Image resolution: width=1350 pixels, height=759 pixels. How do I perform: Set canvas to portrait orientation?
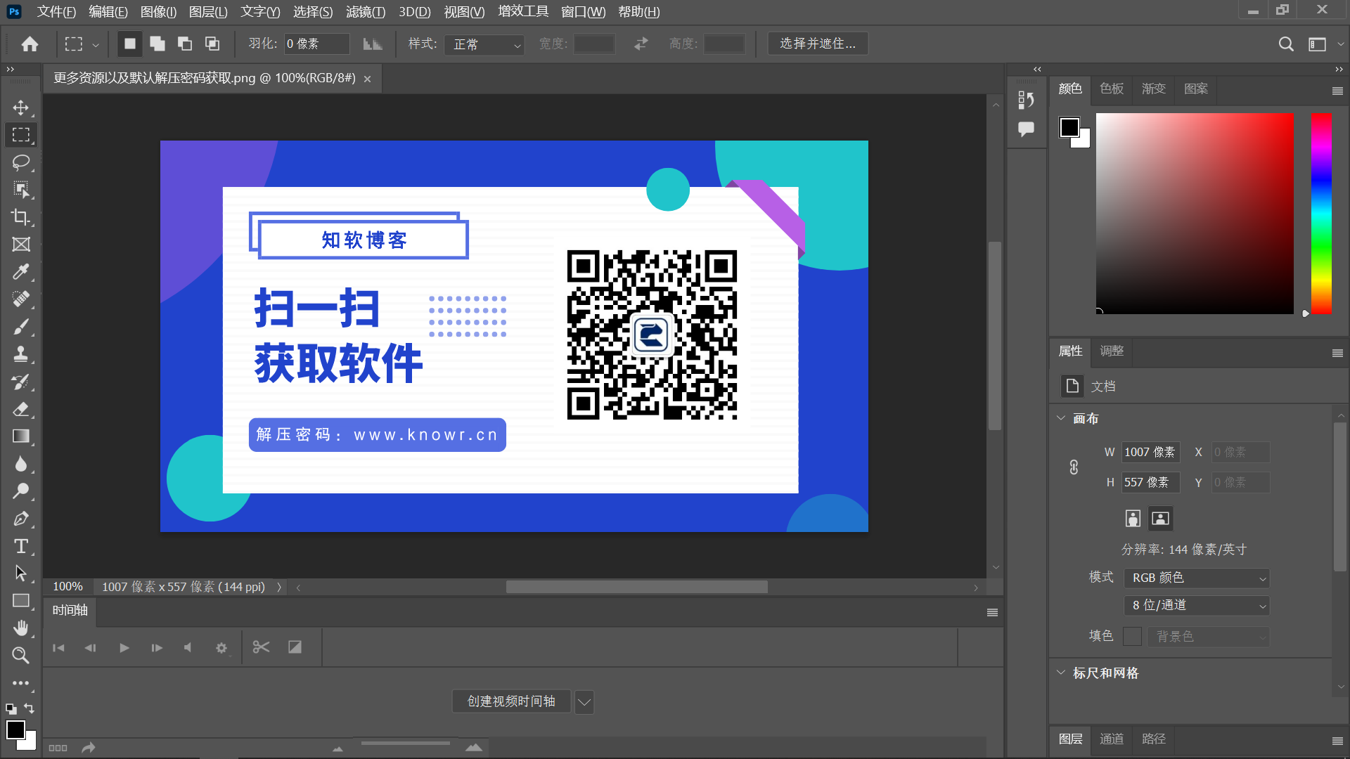tap(1133, 519)
